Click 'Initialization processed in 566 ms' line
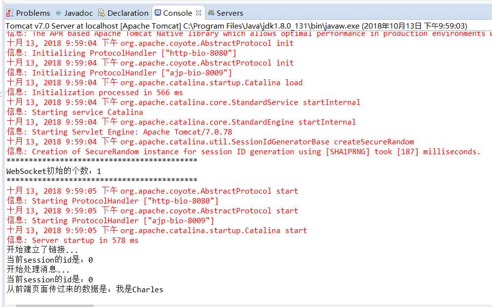The height and width of the screenshot is (307, 492). click(94, 93)
